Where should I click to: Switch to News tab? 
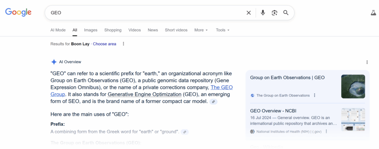(x=153, y=30)
